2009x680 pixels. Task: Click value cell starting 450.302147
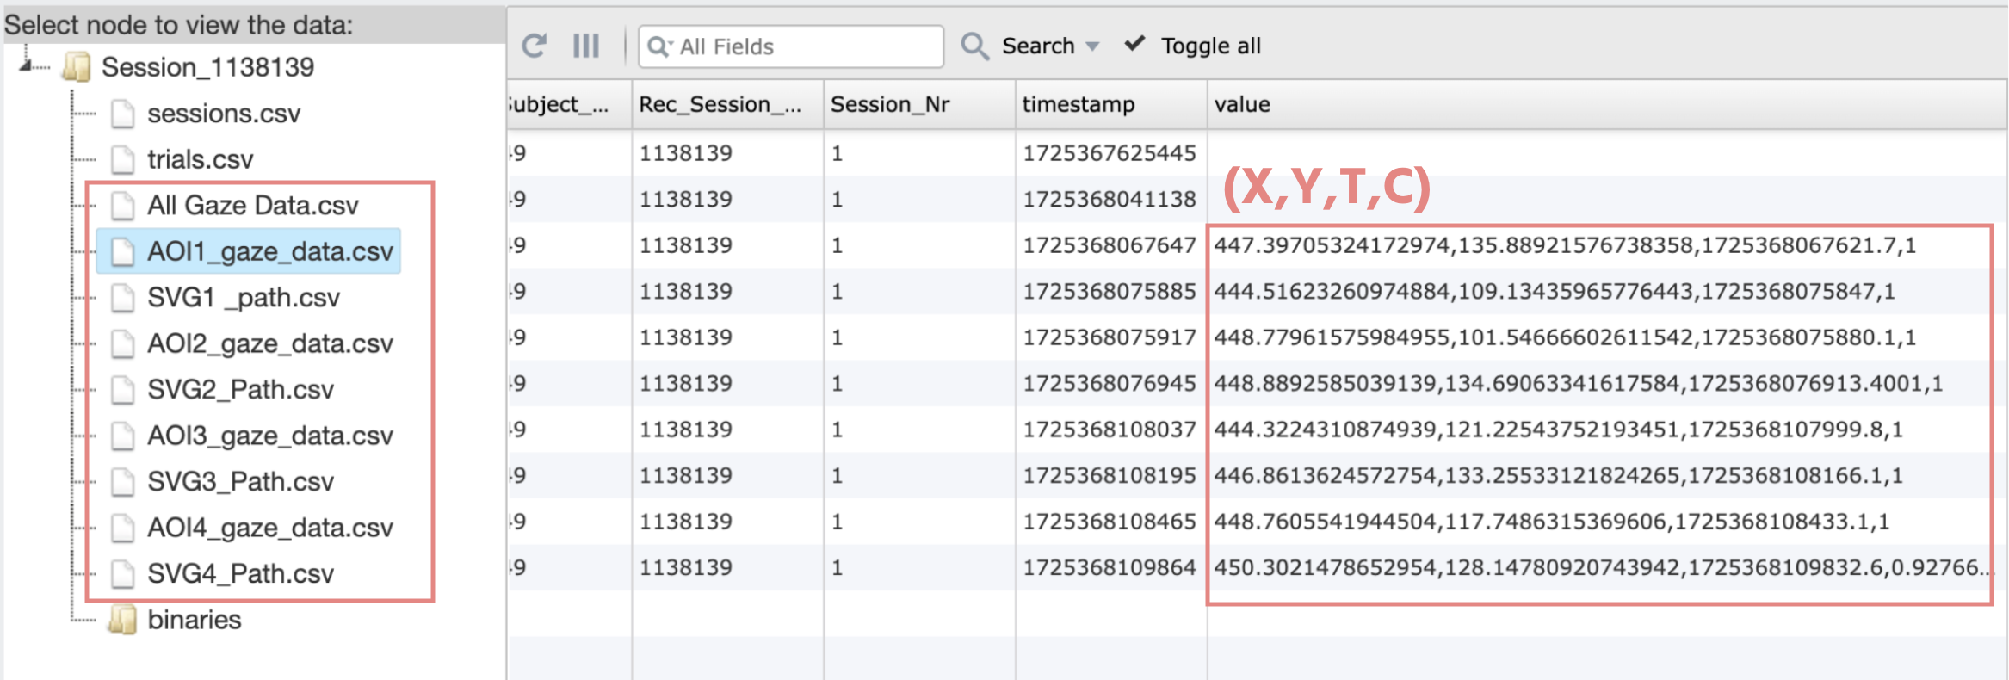click(x=1607, y=568)
